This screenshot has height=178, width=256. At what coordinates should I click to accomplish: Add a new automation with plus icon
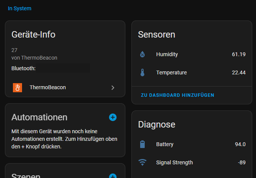tap(113, 117)
